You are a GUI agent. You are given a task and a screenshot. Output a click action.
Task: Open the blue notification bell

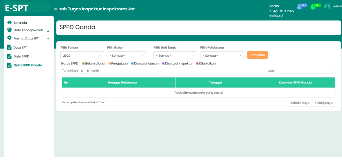tap(299, 7)
